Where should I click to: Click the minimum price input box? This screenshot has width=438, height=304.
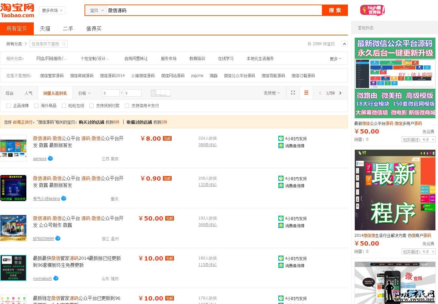[111, 93]
